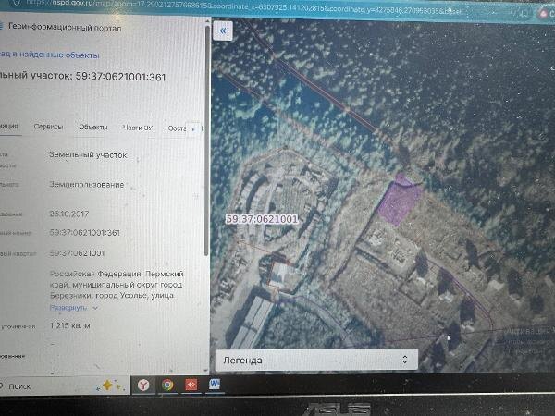
Task: Click the area value 1 215 кв. м
Action: click(70, 325)
